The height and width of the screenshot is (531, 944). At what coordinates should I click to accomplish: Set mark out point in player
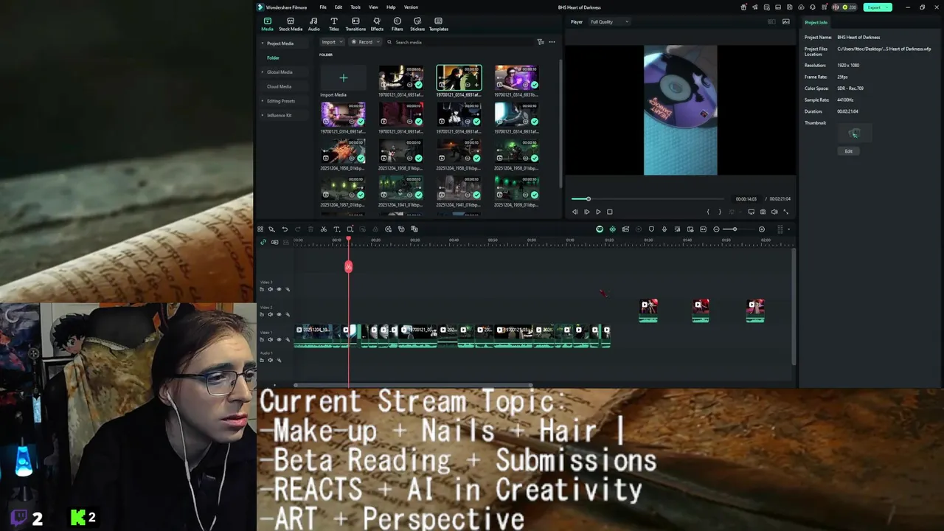[720, 212]
